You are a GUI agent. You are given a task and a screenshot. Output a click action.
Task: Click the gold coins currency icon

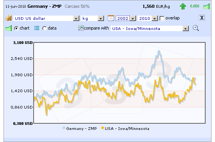pos(9,18)
